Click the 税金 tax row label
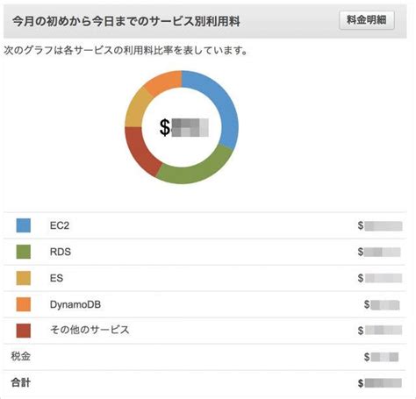 20,356
